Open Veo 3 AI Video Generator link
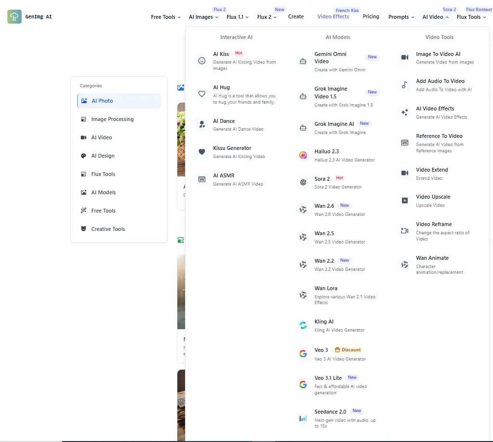Viewport: 493px width, 442px height. (339, 354)
